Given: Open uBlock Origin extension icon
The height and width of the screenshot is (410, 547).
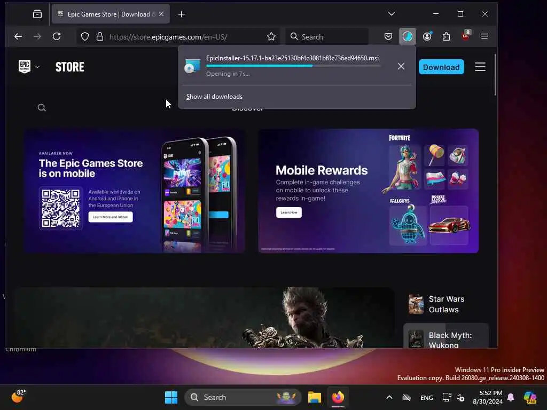Looking at the screenshot, I should 466,36.
